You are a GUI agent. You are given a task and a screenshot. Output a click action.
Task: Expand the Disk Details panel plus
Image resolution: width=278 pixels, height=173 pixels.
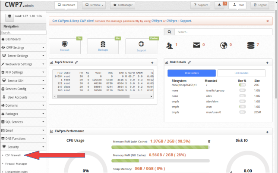(267, 63)
